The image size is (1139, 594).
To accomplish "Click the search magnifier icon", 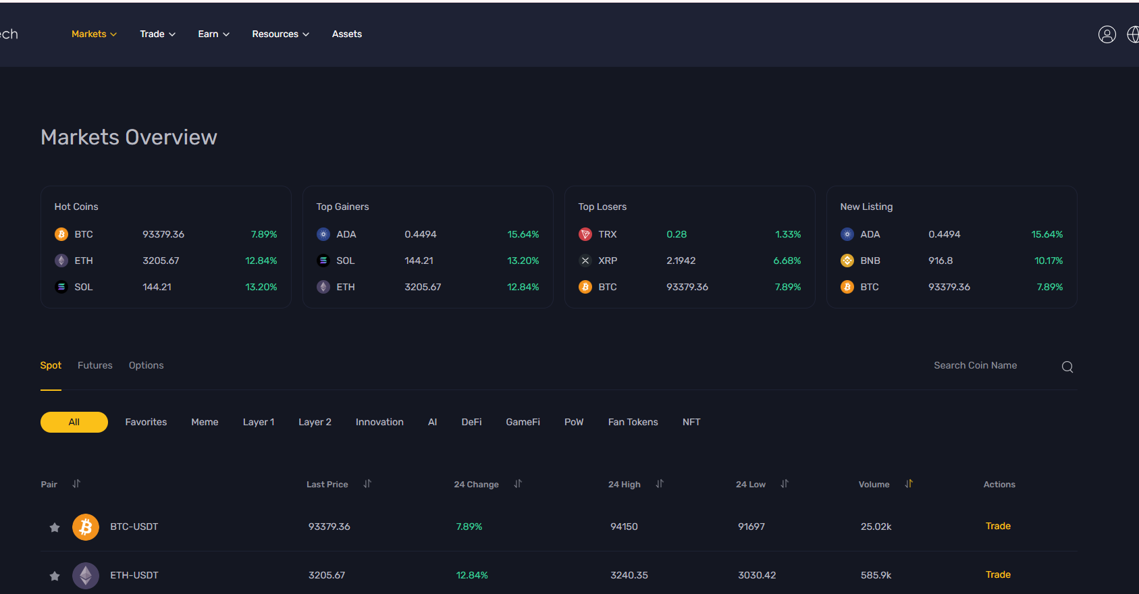I will pyautogui.click(x=1067, y=367).
